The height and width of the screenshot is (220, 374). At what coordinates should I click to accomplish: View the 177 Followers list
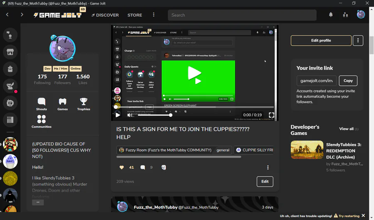coord(62,79)
